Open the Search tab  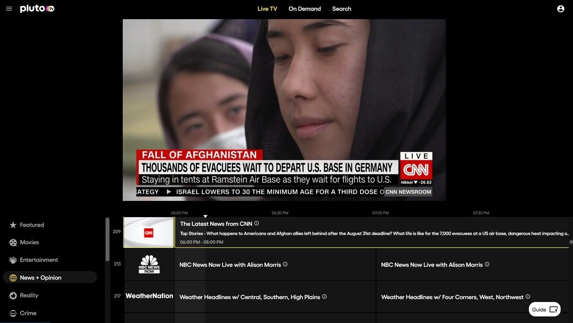(342, 9)
